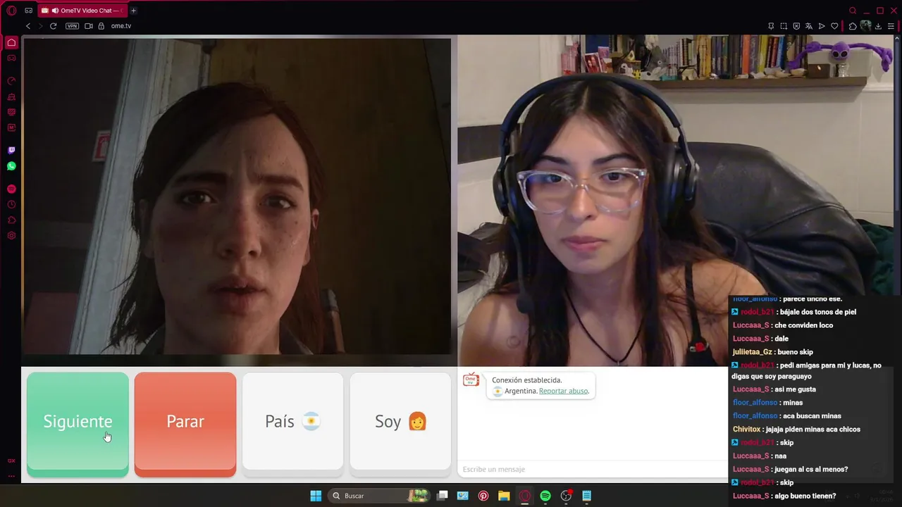Image resolution: width=902 pixels, height=507 pixels.
Task: Click chat message 'algo bueno tienen?'
Action: (805, 496)
